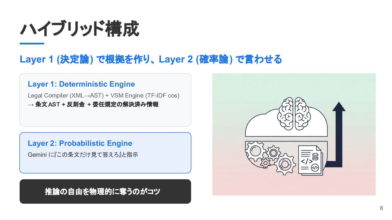Click the bold 条文AST + 反則金 text line
The height and width of the screenshot is (220, 392).
pos(93,104)
